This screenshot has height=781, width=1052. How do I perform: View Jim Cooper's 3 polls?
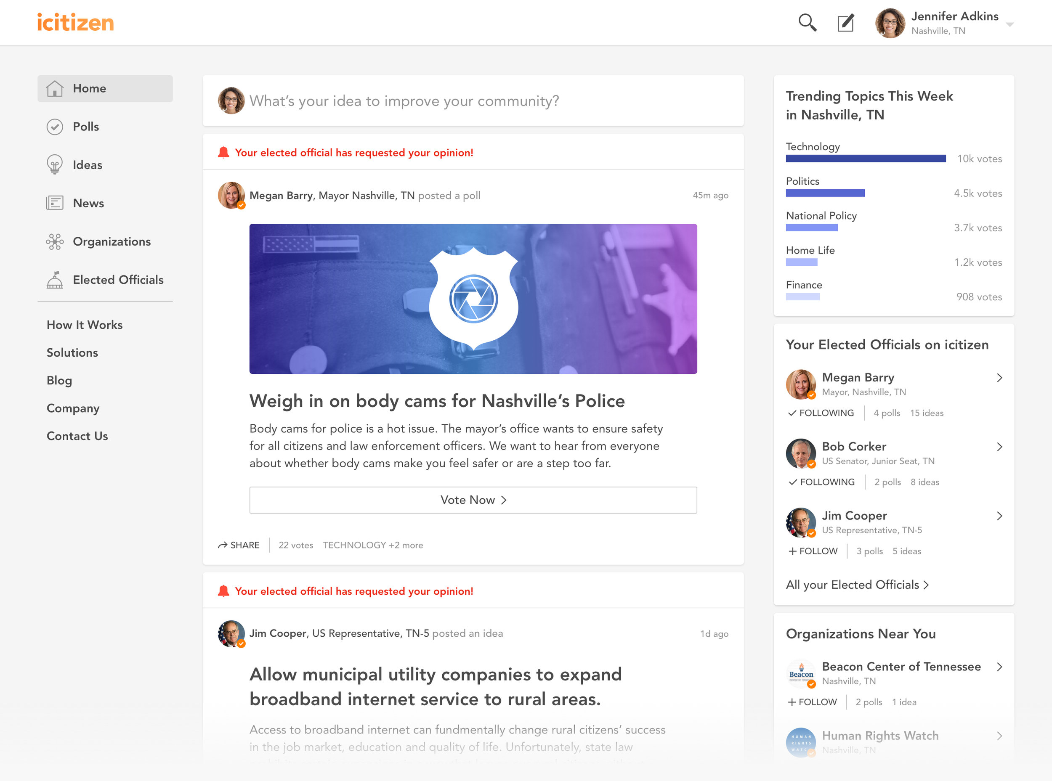[869, 551]
